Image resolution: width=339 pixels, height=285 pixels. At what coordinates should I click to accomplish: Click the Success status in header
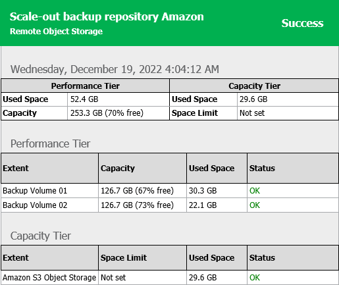(x=302, y=23)
